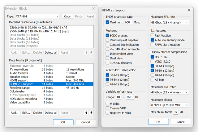Toggle the TMDS Maximum checkbox
Viewport: 198px width, 132px height.
pos(107,22)
